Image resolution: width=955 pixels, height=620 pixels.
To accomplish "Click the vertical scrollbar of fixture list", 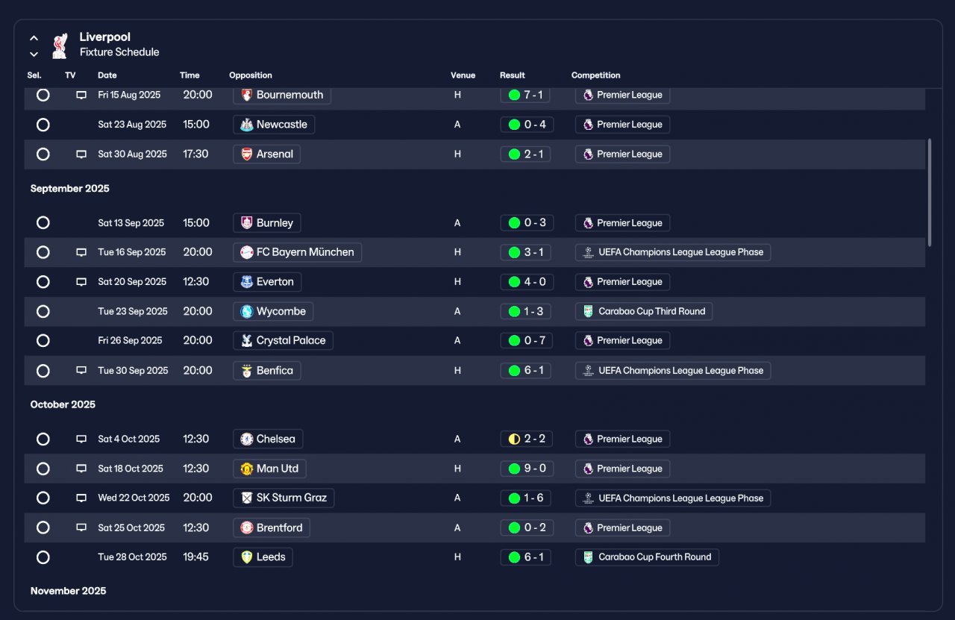I will (930, 192).
